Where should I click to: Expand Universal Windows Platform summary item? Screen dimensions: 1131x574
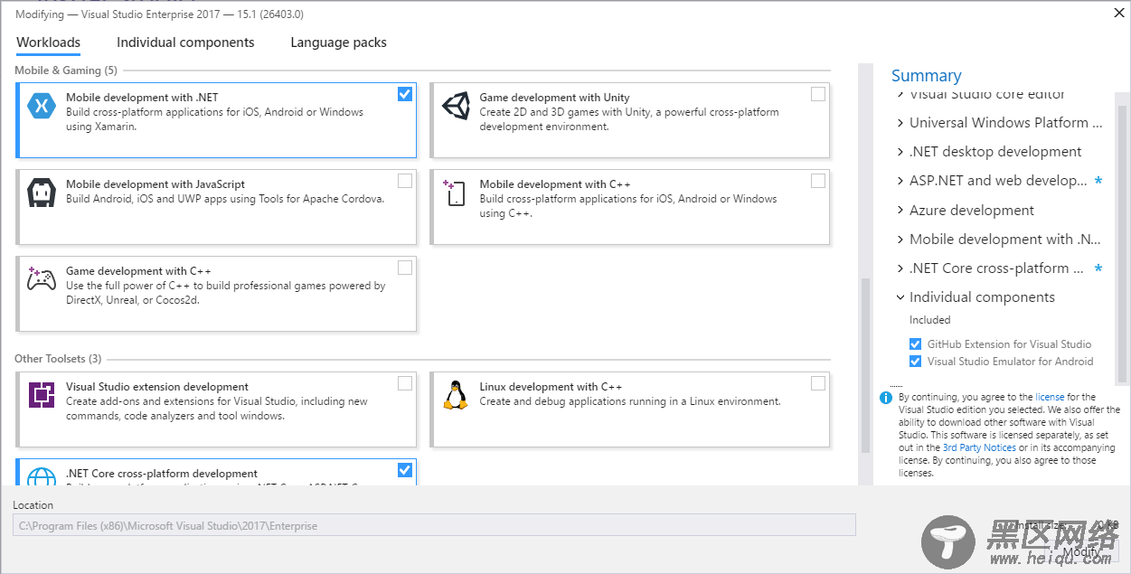click(x=900, y=123)
